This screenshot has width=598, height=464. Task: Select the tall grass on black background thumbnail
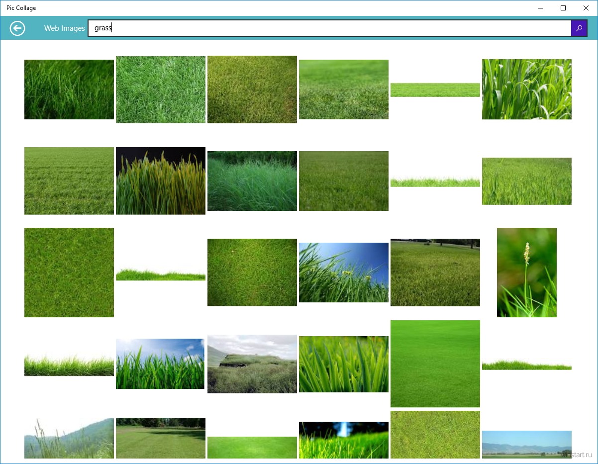(x=161, y=181)
